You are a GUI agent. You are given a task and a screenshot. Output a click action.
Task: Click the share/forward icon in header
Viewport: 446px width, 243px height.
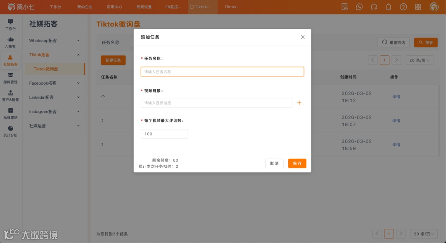[x=374, y=7]
